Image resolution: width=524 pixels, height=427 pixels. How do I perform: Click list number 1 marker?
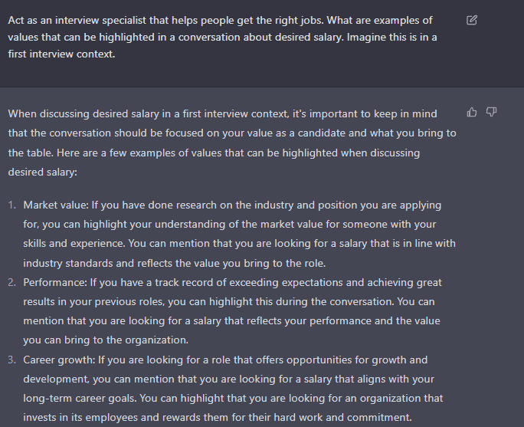tap(12, 205)
